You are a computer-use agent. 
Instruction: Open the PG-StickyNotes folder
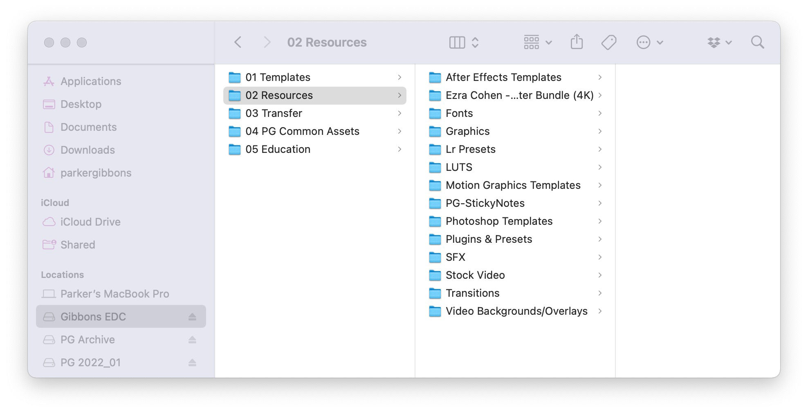pyautogui.click(x=515, y=203)
